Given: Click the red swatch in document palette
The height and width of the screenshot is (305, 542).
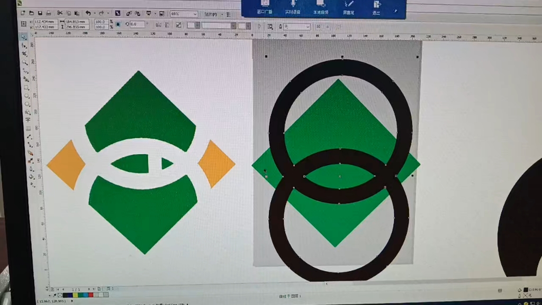Looking at the screenshot, I should pyautogui.click(x=91, y=295).
